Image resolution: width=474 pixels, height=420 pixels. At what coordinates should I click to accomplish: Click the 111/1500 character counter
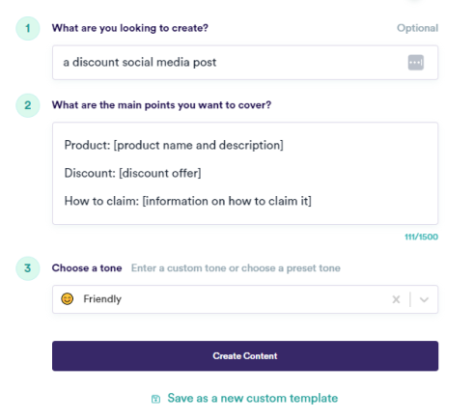[421, 237]
